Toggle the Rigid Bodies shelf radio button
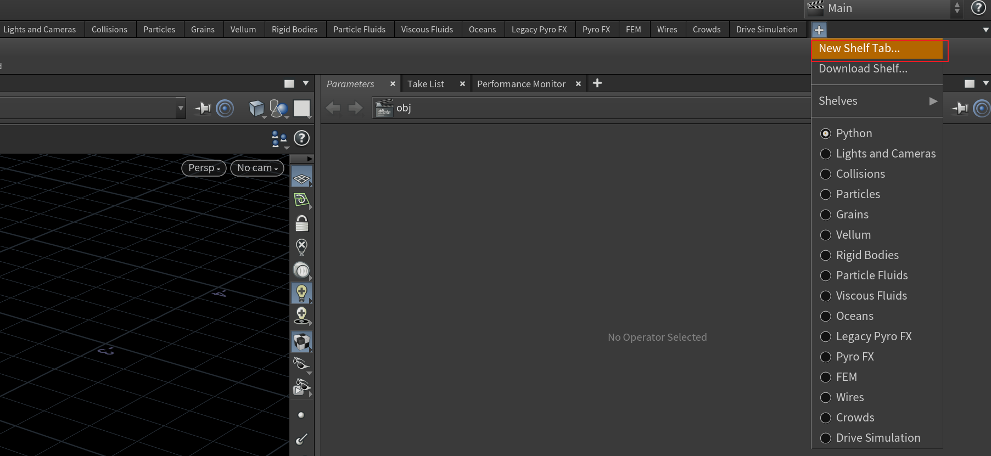Screen dimensions: 991x456 [x=825, y=255]
